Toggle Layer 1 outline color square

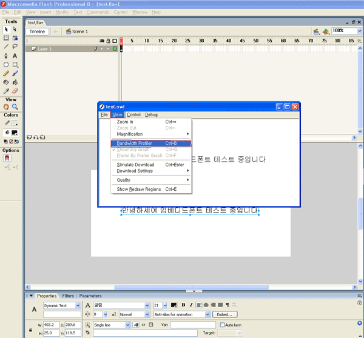115,48
